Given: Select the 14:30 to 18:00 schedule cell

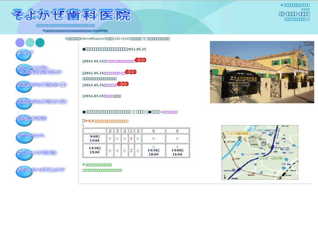Looking at the screenshot, I should pos(154,150).
